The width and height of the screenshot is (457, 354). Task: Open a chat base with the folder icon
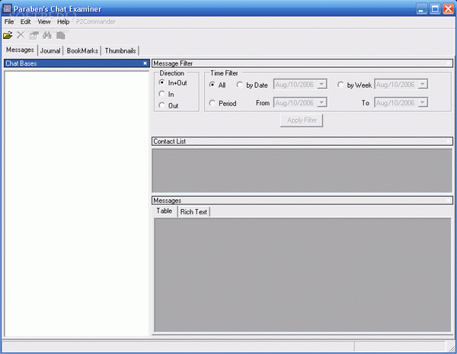pos(8,36)
